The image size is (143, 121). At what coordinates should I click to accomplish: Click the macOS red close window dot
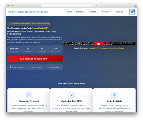pos(8,6)
